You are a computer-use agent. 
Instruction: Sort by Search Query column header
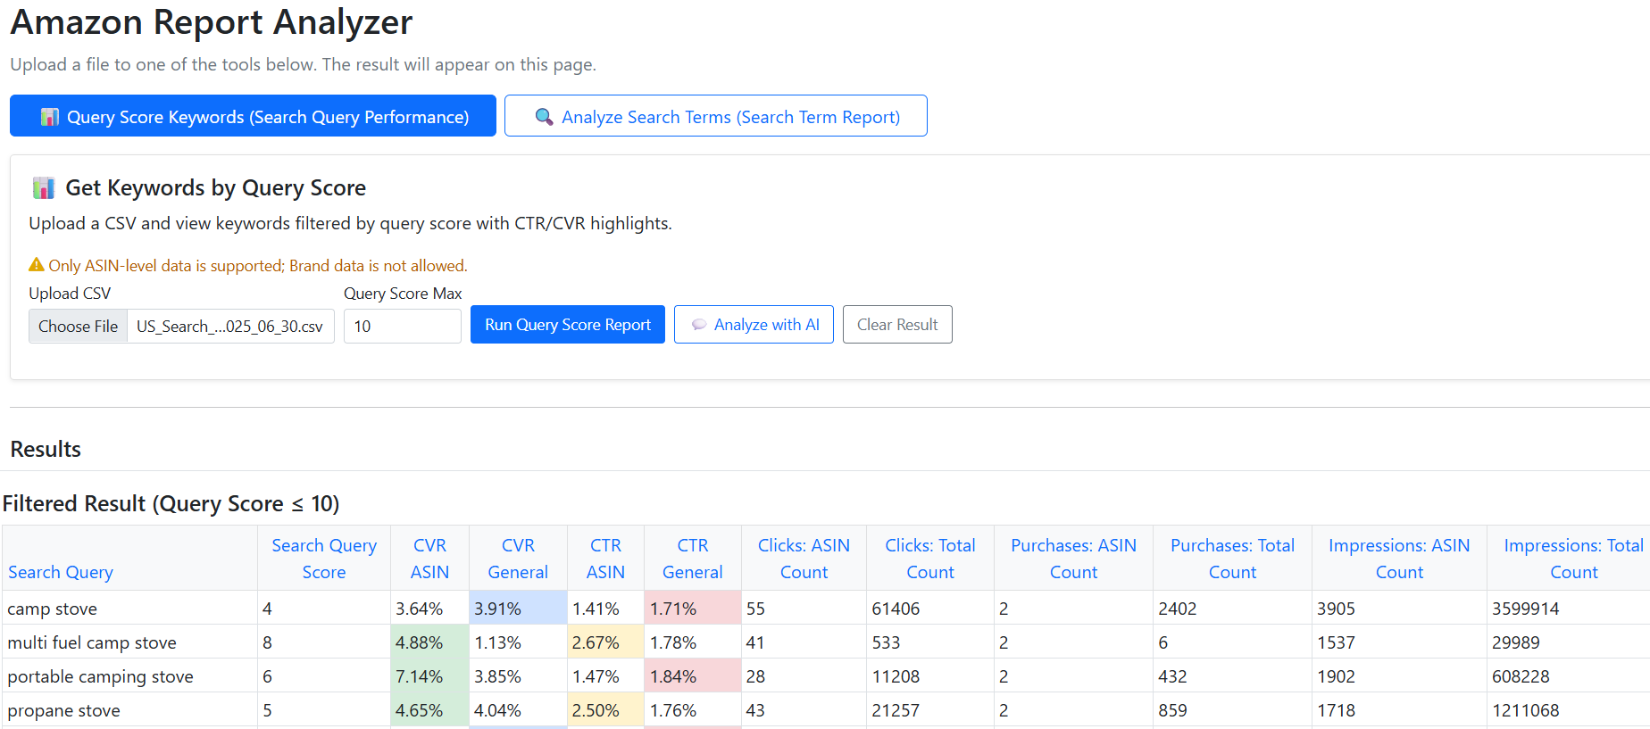(61, 572)
